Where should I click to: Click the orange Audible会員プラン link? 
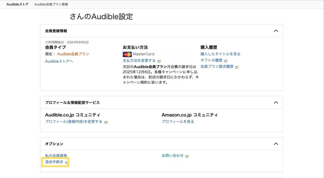tap(73, 54)
